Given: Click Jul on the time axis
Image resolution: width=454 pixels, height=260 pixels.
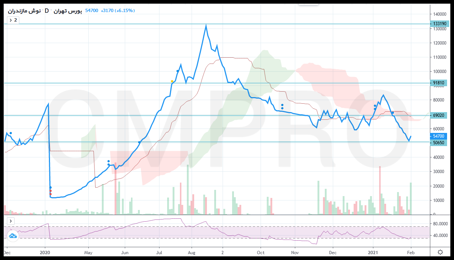Looking at the screenshot, I should click(159, 252).
